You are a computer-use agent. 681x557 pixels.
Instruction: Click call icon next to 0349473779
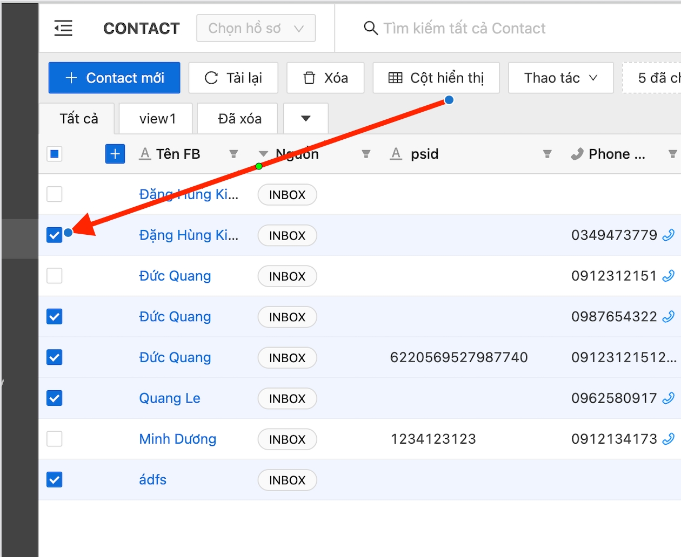669,235
